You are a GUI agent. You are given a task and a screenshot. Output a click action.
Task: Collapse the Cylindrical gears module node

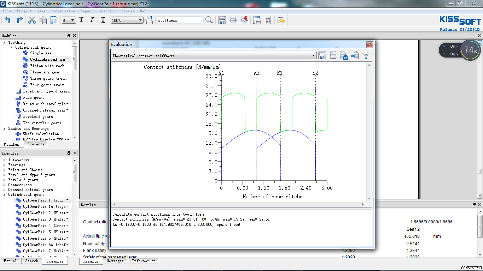[11, 47]
